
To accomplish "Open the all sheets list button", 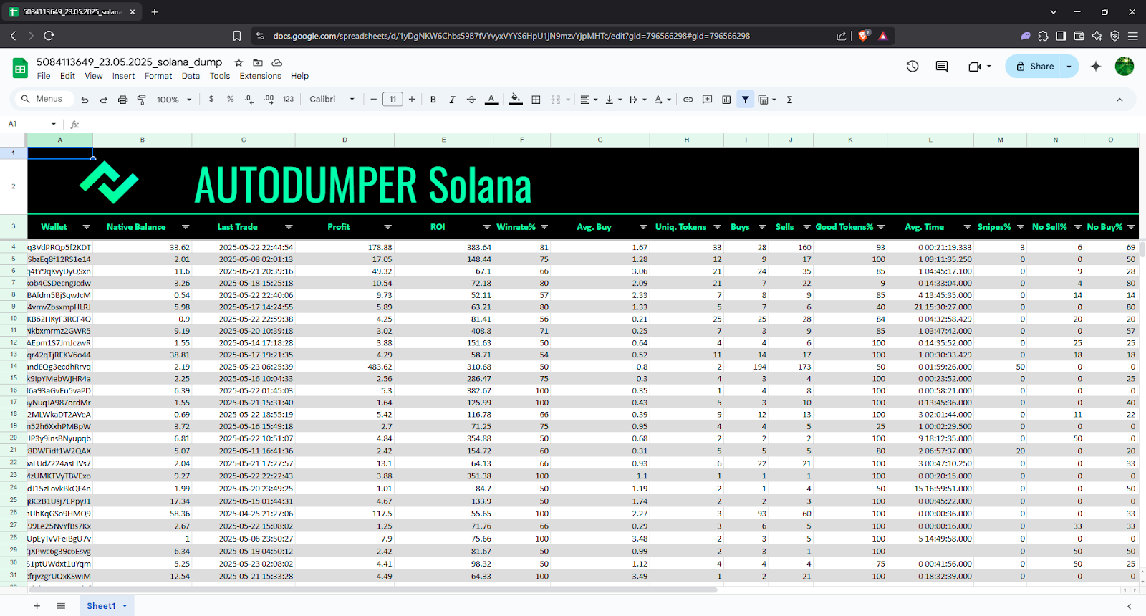I will coord(61,606).
